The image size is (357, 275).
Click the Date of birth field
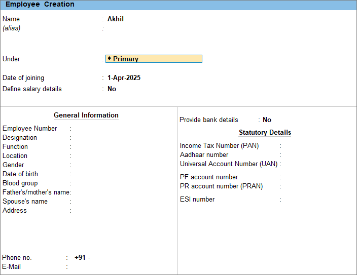[101, 174]
